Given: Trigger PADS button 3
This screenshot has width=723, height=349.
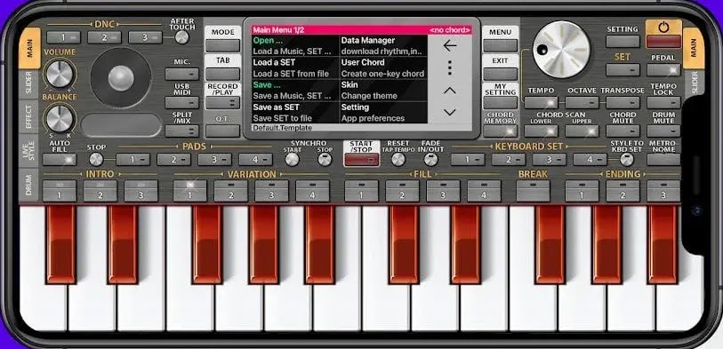Looking at the screenshot, I should tap(215, 159).
